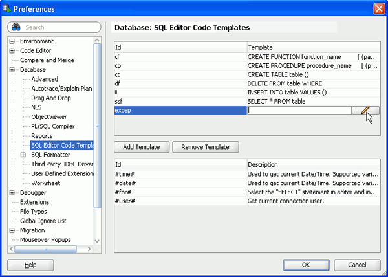Click the pencil edit icon for excep template

(x=365, y=111)
